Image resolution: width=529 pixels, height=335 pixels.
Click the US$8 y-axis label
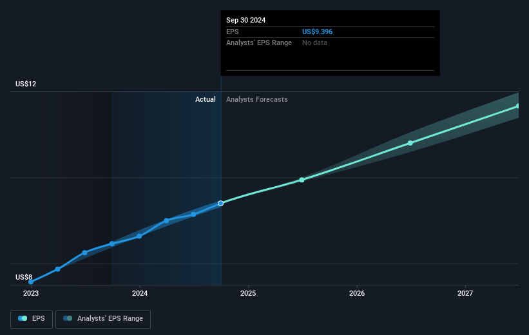click(24, 277)
